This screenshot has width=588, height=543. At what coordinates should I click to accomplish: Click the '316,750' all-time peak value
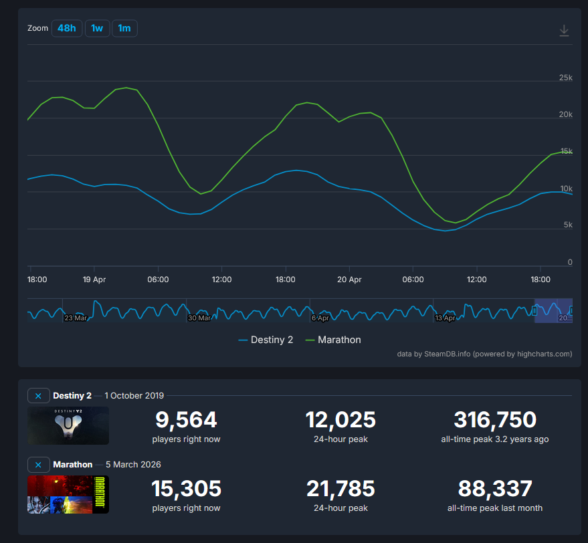point(495,420)
